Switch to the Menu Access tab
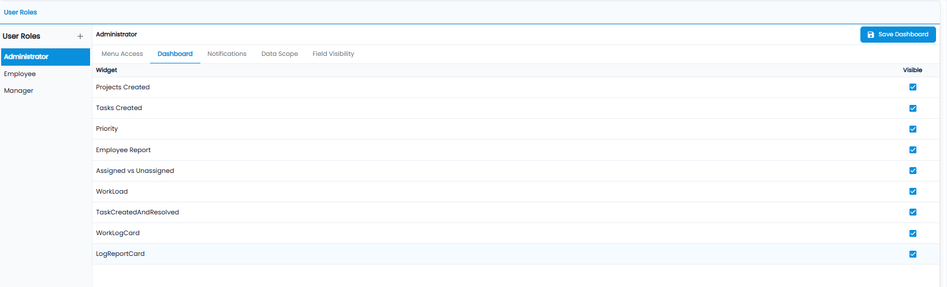This screenshot has height=287, width=947. 122,54
